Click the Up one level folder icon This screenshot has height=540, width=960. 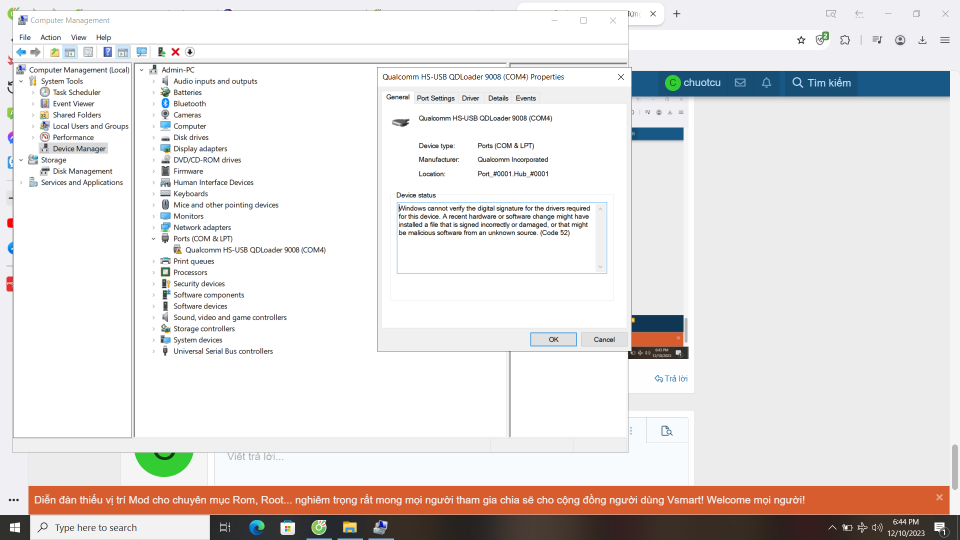click(54, 52)
